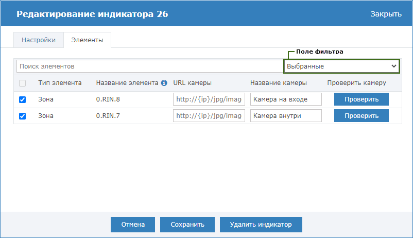Uncheck the checkbox for zone 0.RIN.8
The height and width of the screenshot is (238, 413).
point(22,99)
